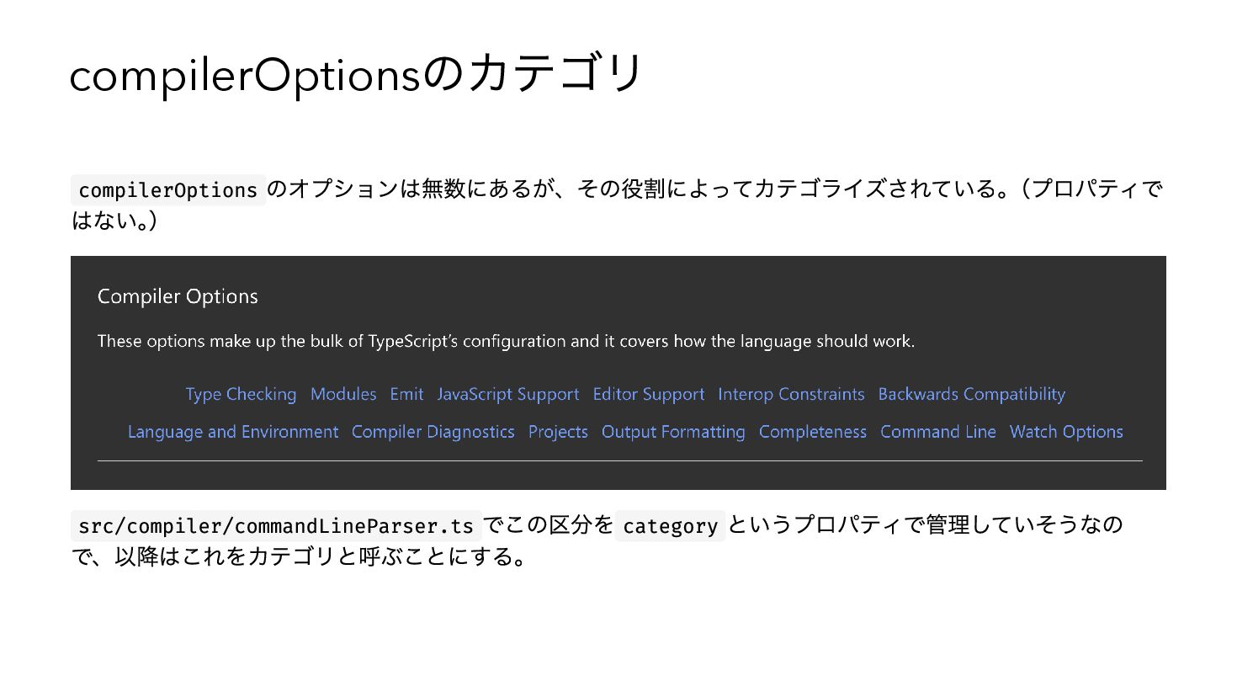The width and height of the screenshot is (1237, 697).
Task: Open Language and Environment link
Action: pos(233,433)
